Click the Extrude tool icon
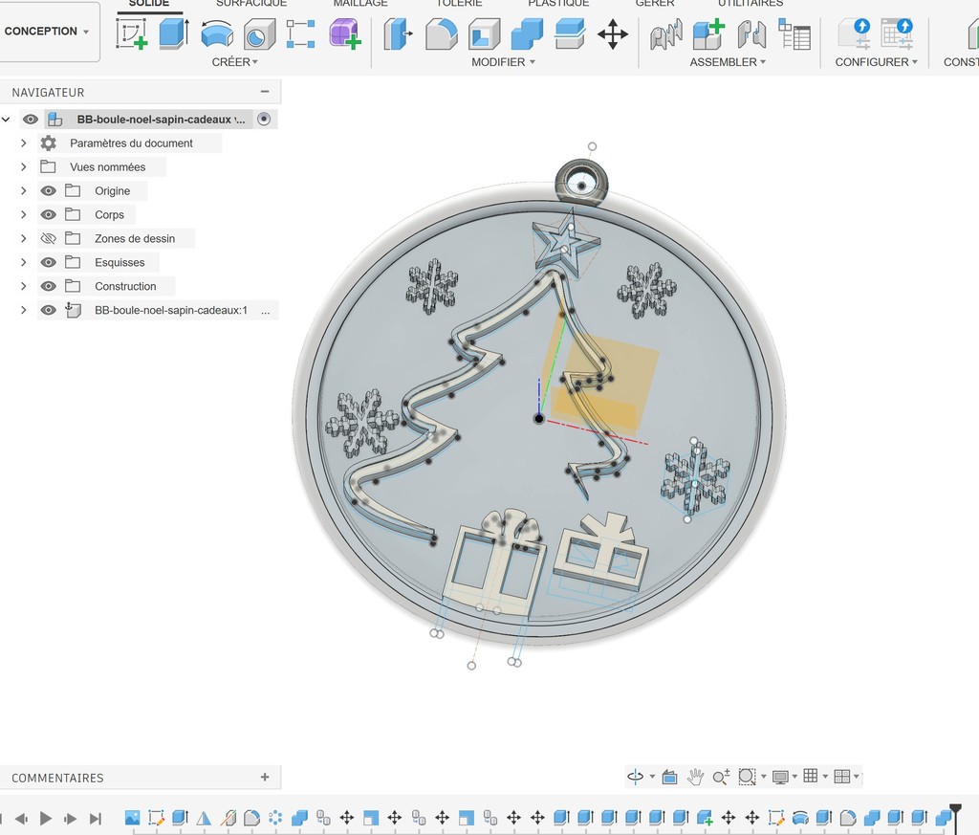Image resolution: width=979 pixels, height=835 pixels. tap(173, 34)
